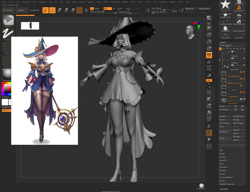The height and width of the screenshot is (192, 250).
Task: Adjust the Draw Size slider
Action: coord(164,12)
